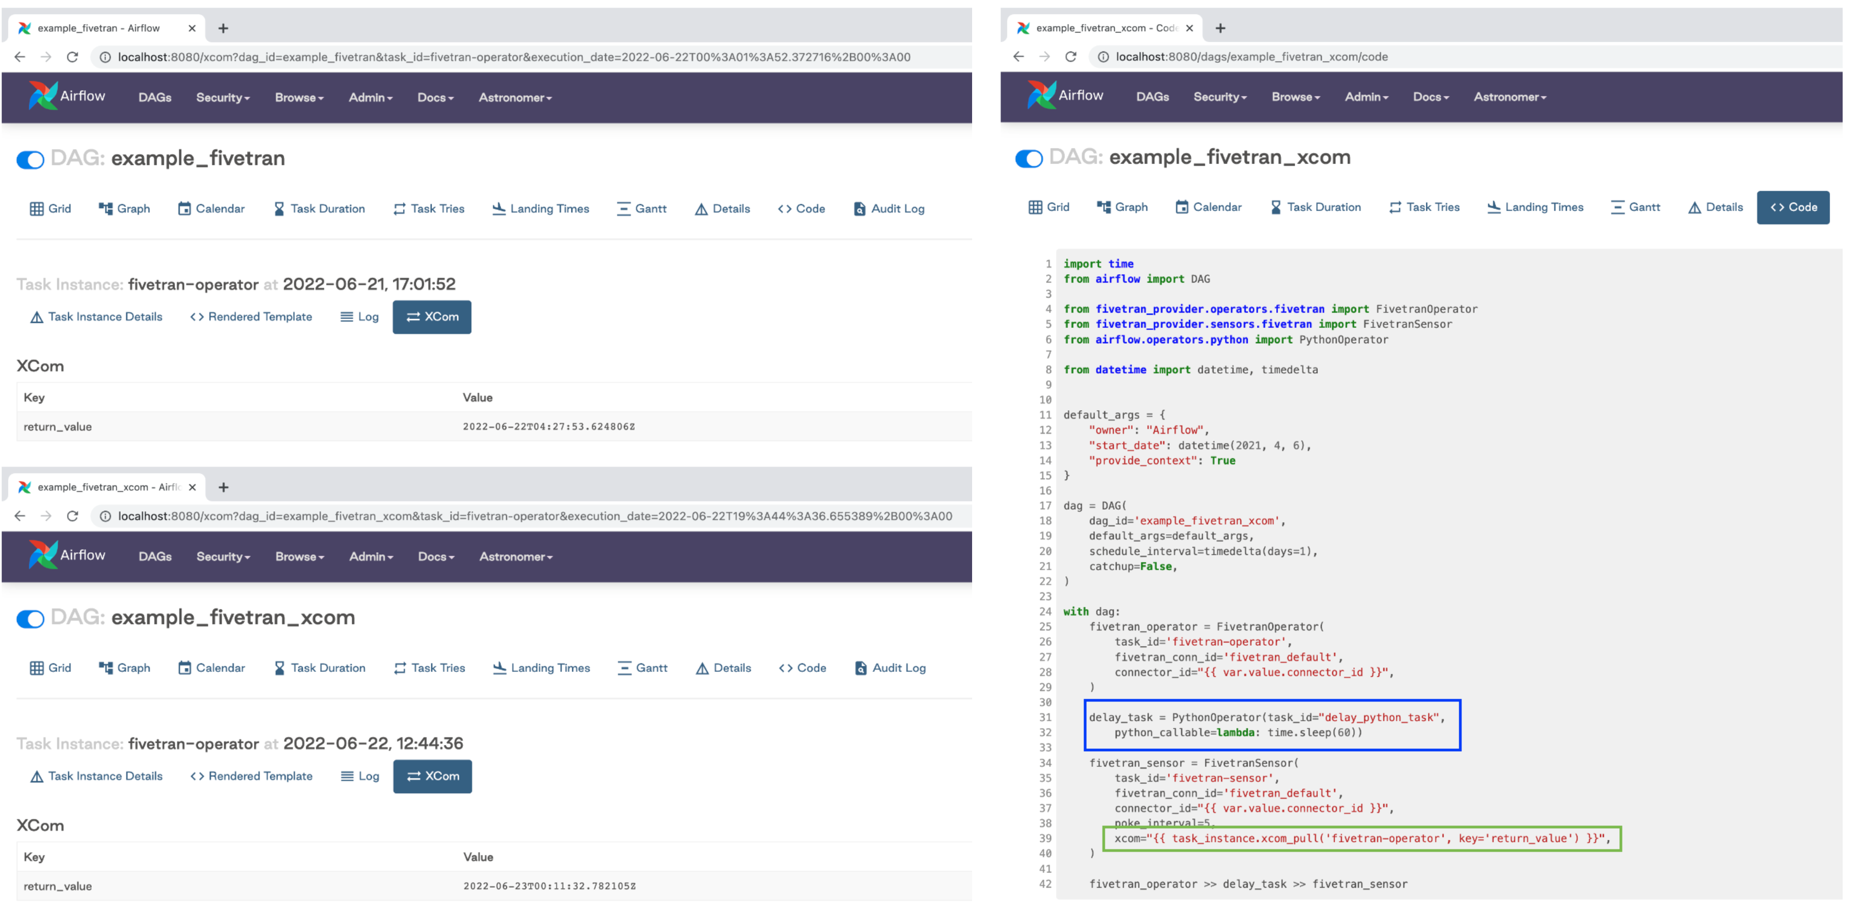The image size is (1859, 921).
Task: Open Audit Log for example_fivetran DAG
Action: (x=889, y=209)
